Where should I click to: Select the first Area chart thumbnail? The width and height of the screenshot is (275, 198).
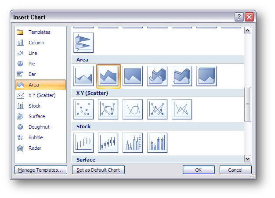[83, 76]
